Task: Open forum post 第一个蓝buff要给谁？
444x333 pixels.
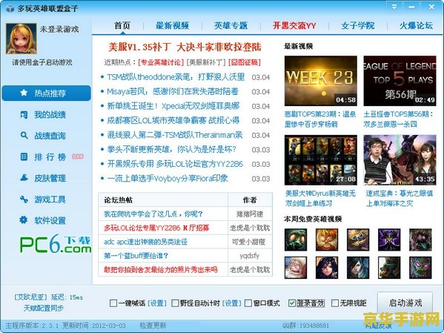Action: [x=136, y=256]
